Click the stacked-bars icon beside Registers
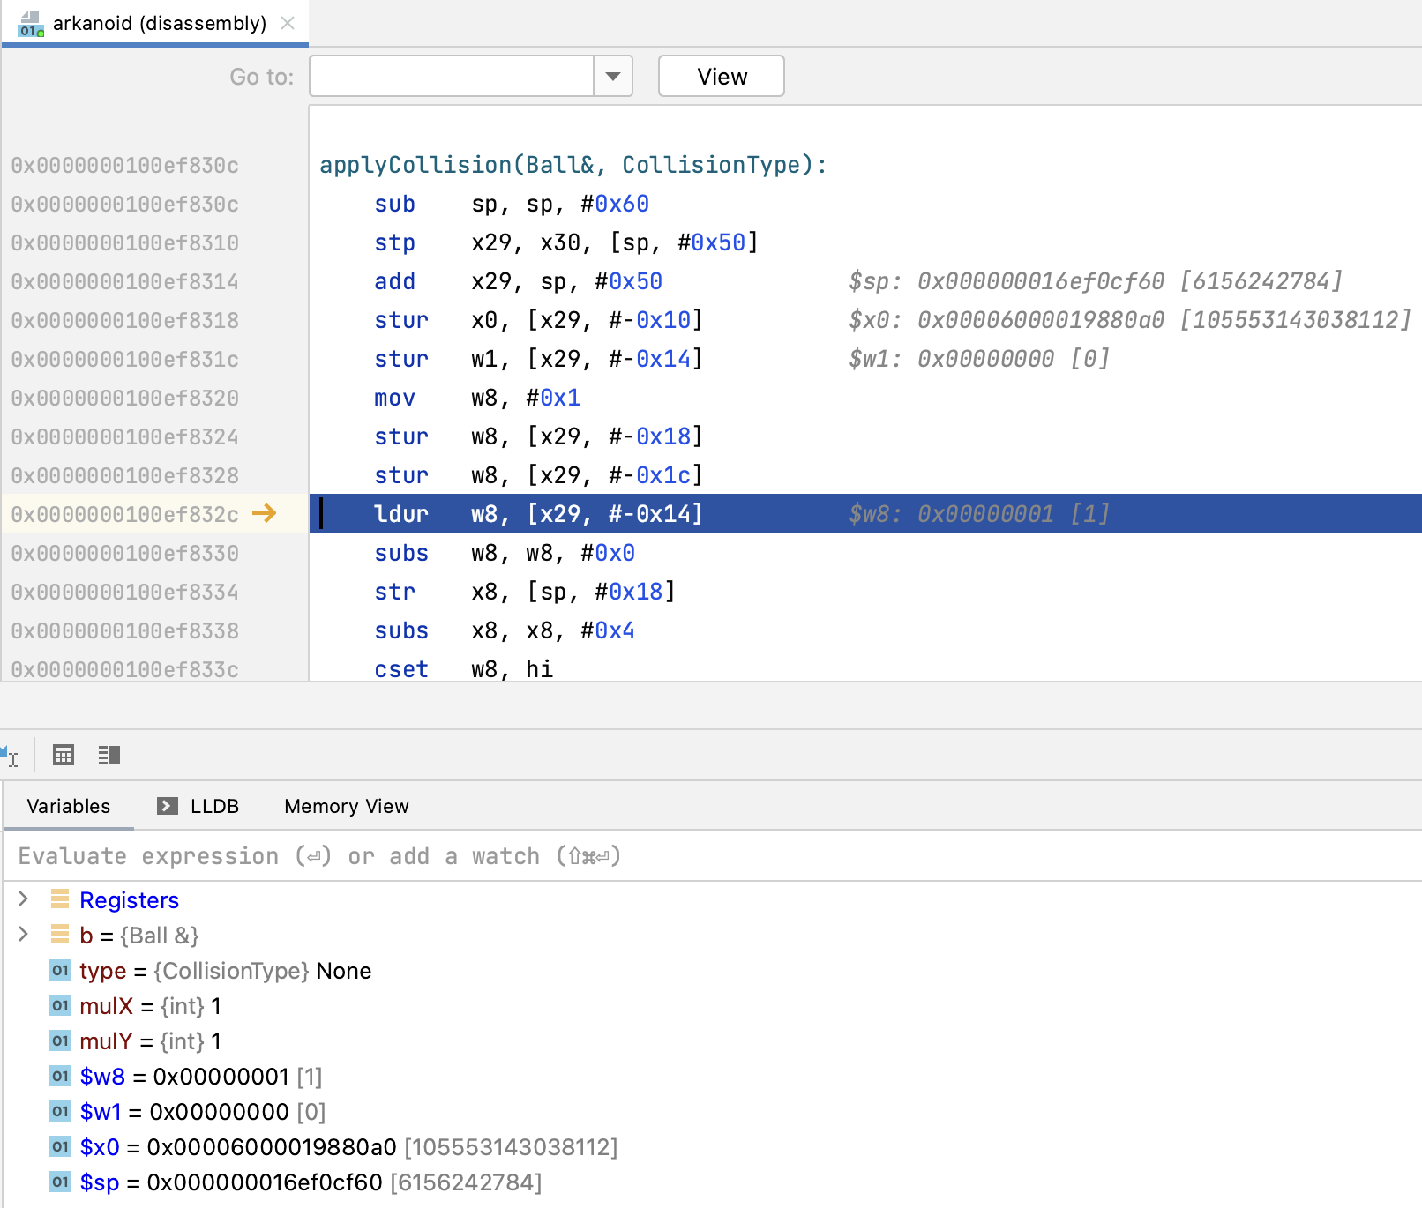 [x=59, y=899]
